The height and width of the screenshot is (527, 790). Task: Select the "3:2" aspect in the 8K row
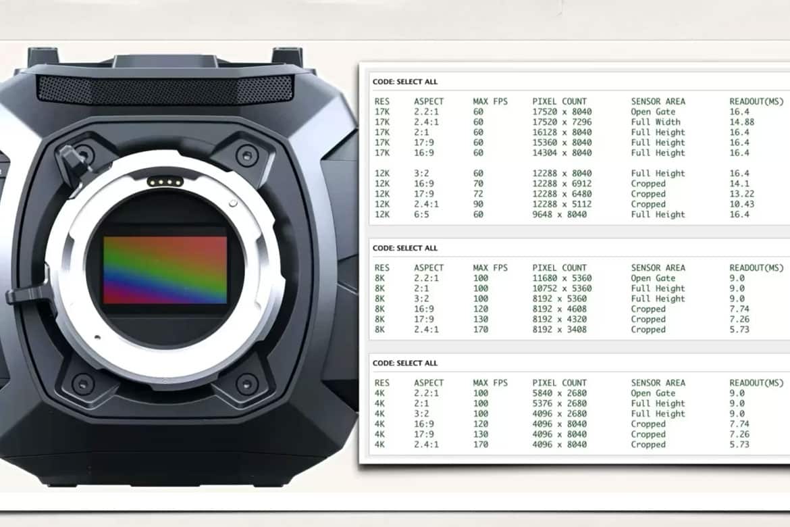pyautogui.click(x=421, y=299)
